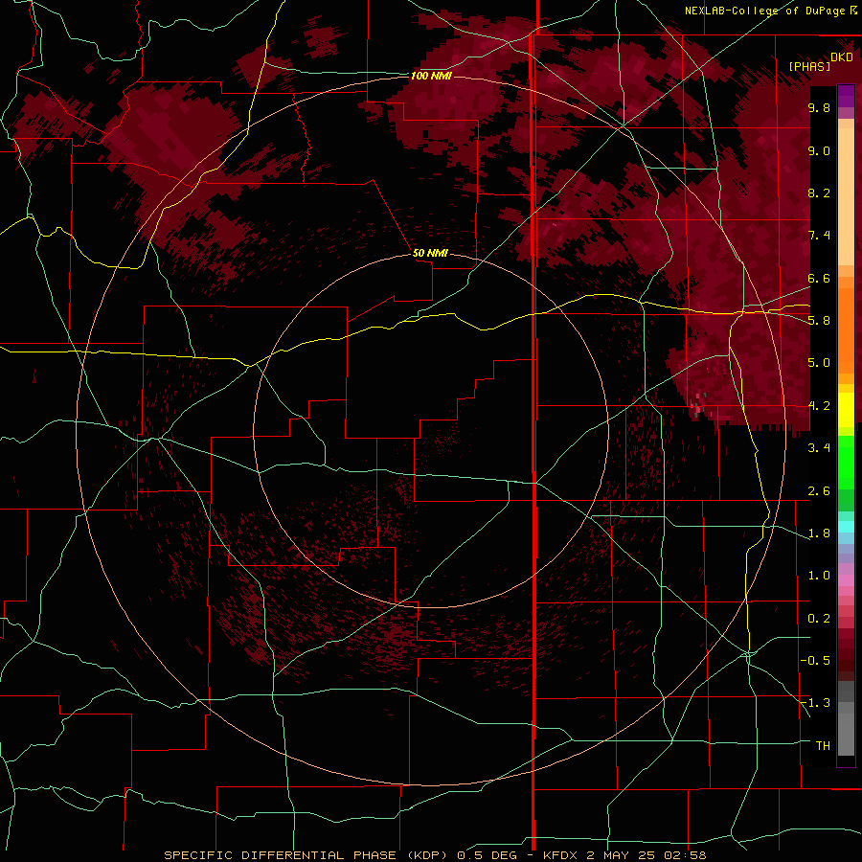This screenshot has height=862, width=862.
Task: Click the 4.2 value on the scale
Action: point(819,406)
